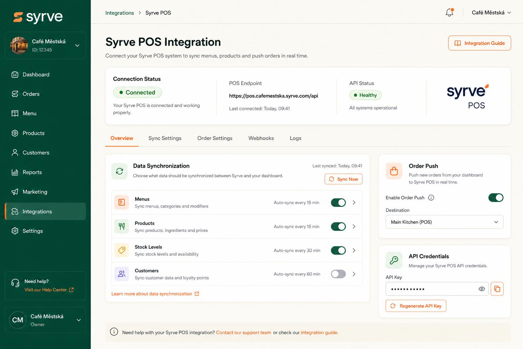The image size is (523, 349).
Task: Go to Orders in the sidebar
Action: (45, 94)
